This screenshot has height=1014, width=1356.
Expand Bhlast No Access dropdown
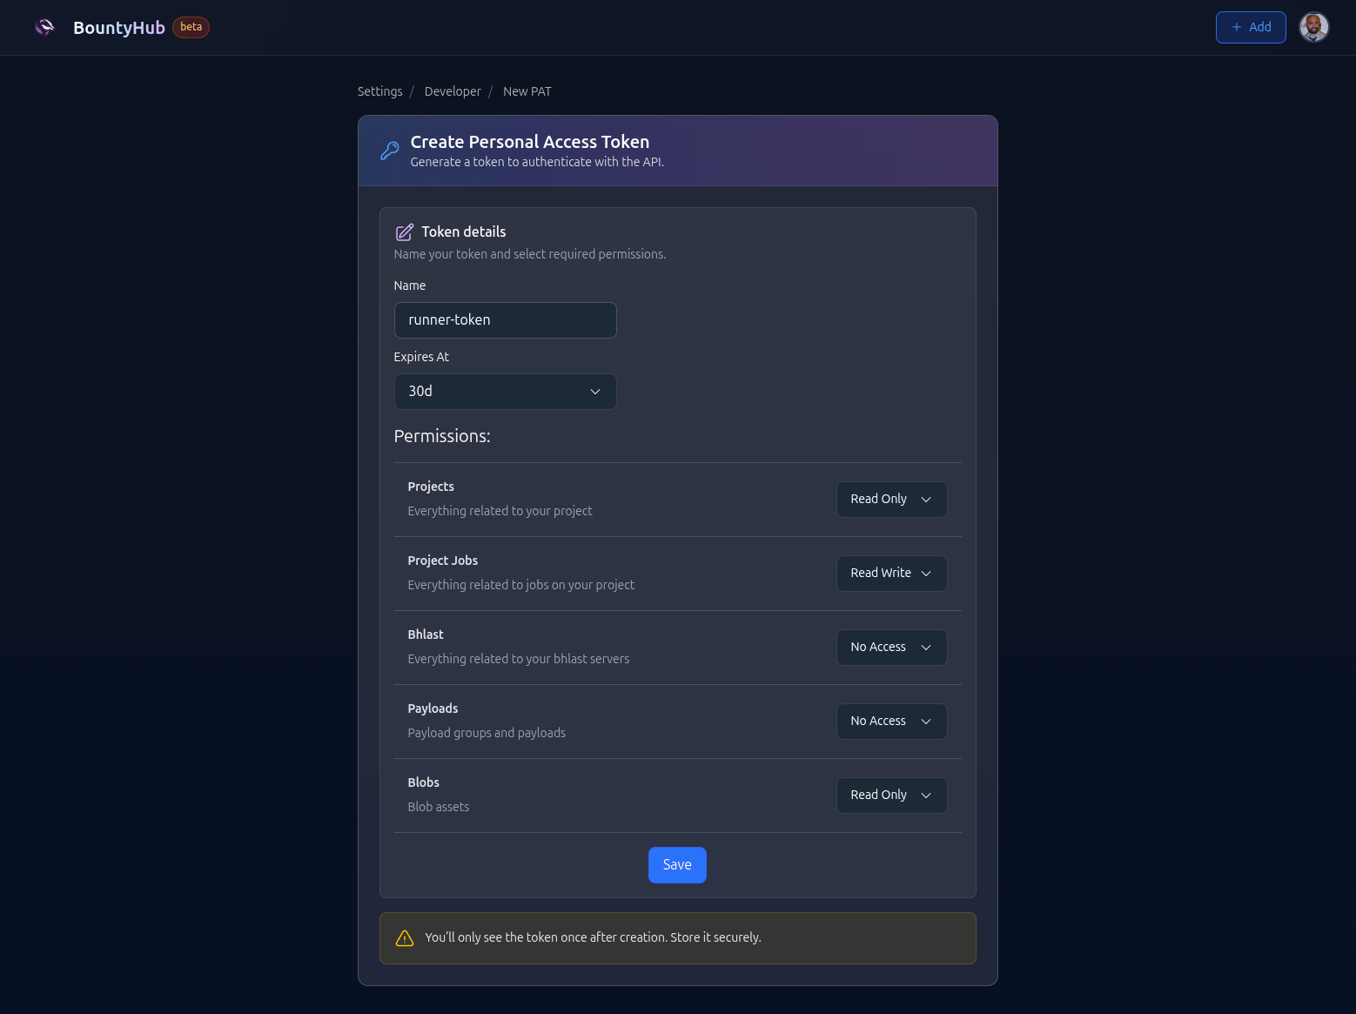pyautogui.click(x=891, y=648)
